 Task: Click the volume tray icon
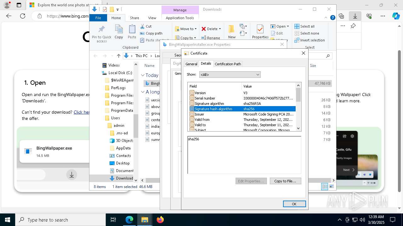click(362, 220)
